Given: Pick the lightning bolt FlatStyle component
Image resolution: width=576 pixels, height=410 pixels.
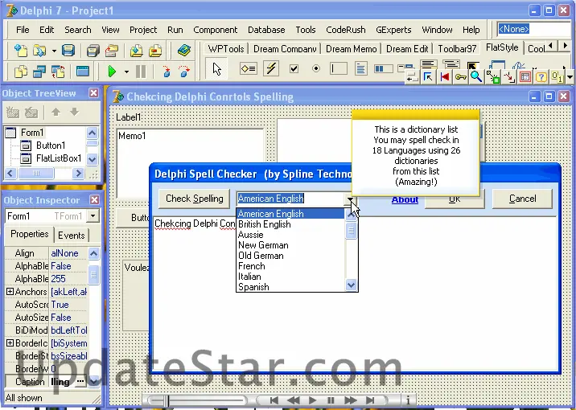Looking at the screenshot, I should click(x=271, y=68).
